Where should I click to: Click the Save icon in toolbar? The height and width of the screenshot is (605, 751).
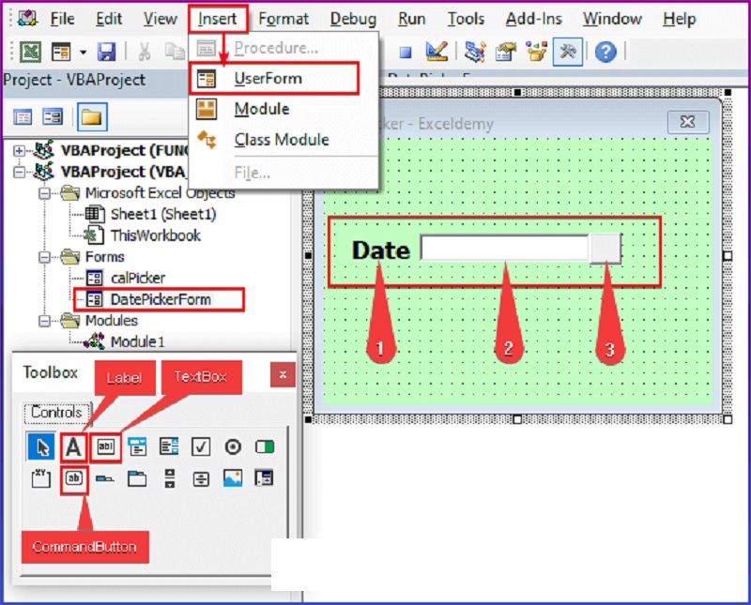click(x=107, y=52)
